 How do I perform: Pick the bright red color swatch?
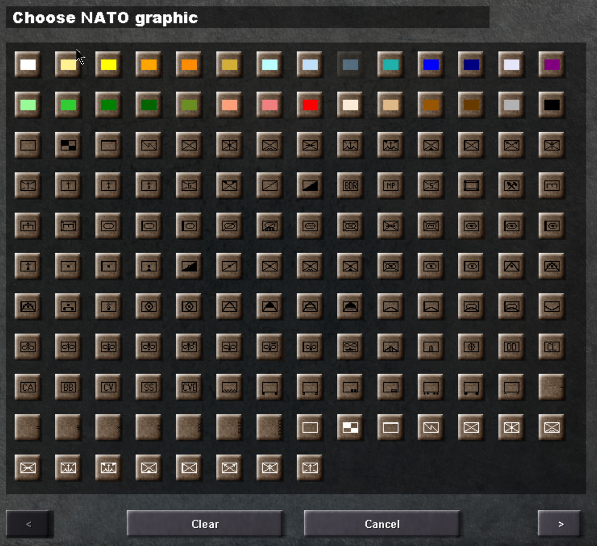(x=310, y=105)
